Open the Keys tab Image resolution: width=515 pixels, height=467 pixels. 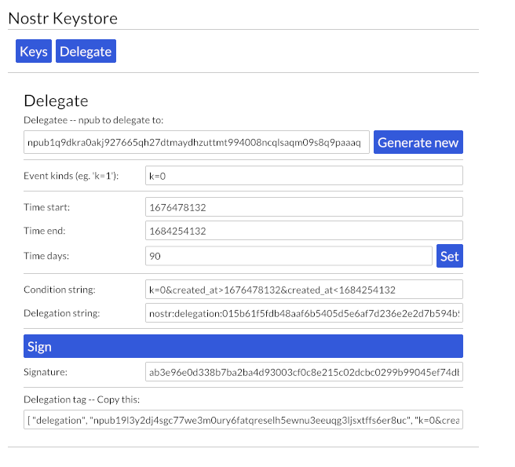pyautogui.click(x=34, y=51)
